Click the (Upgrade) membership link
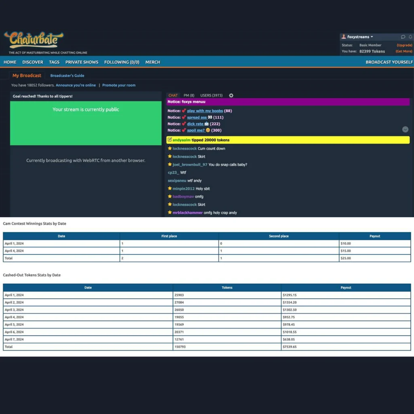The image size is (414, 414). (404, 45)
